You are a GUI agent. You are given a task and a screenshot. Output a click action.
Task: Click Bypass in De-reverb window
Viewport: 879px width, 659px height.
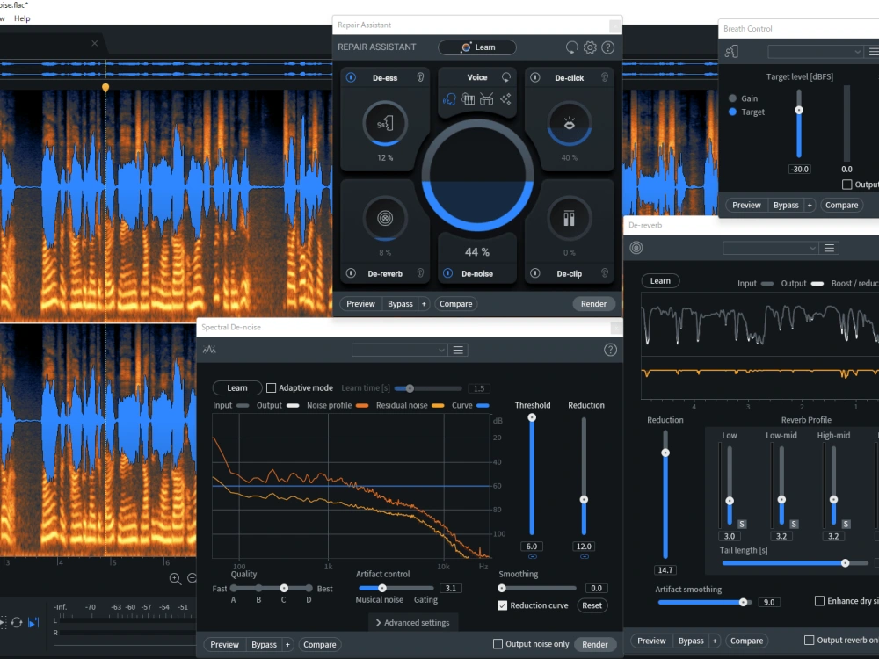691,641
